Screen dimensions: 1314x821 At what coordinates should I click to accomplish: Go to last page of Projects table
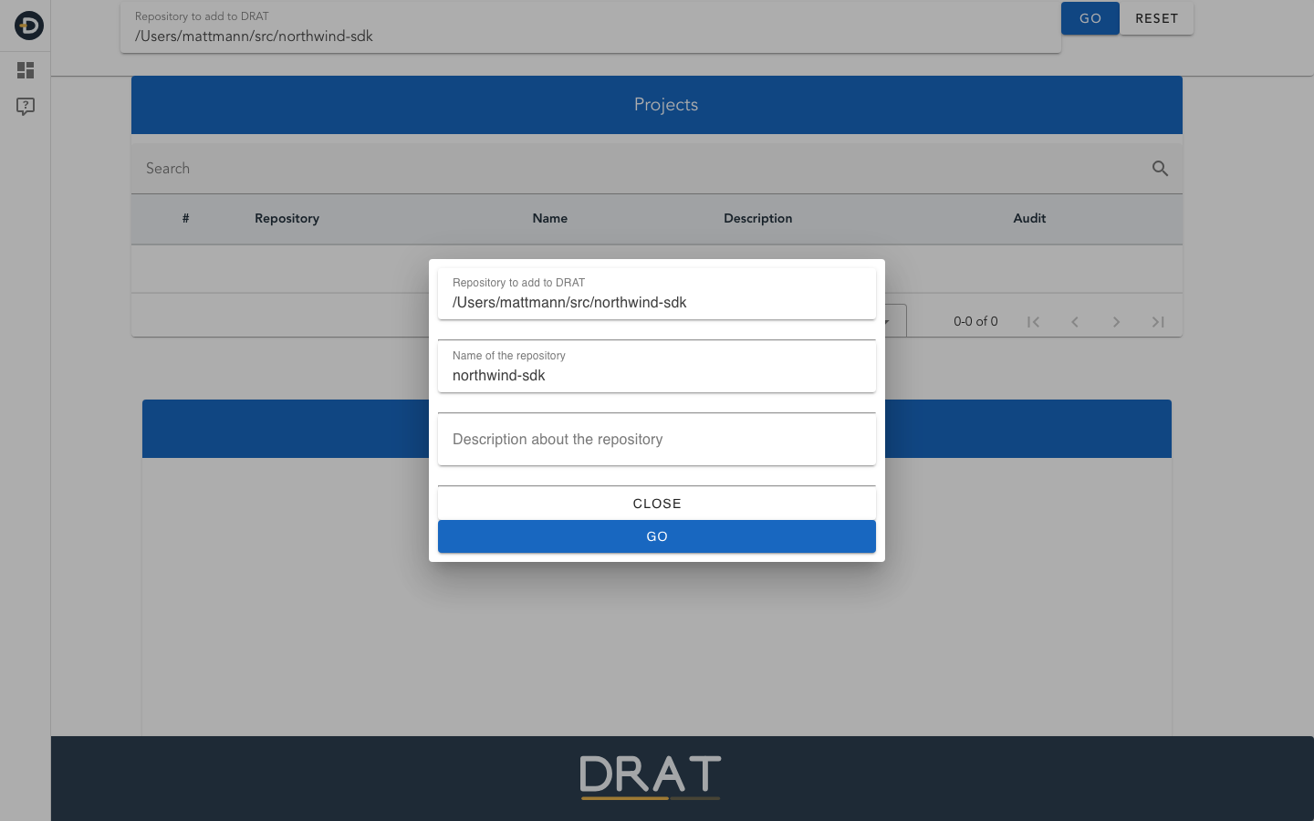[1158, 322]
